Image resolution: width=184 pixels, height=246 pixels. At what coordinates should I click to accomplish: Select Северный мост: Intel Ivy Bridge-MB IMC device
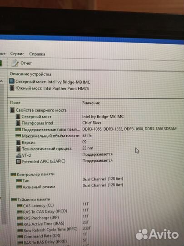pos(50,82)
